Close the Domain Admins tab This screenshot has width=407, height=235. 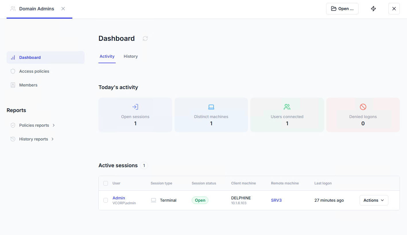coord(63,9)
